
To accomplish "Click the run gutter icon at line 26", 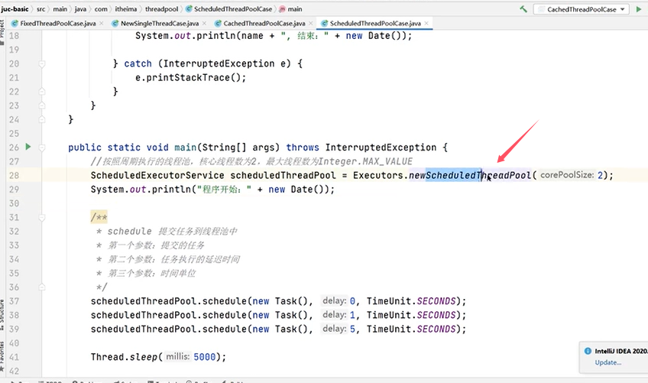I will tap(28, 147).
